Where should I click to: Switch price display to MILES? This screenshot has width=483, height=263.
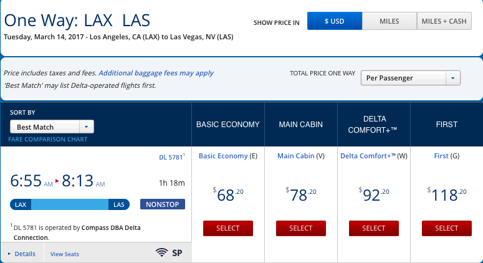click(x=390, y=21)
